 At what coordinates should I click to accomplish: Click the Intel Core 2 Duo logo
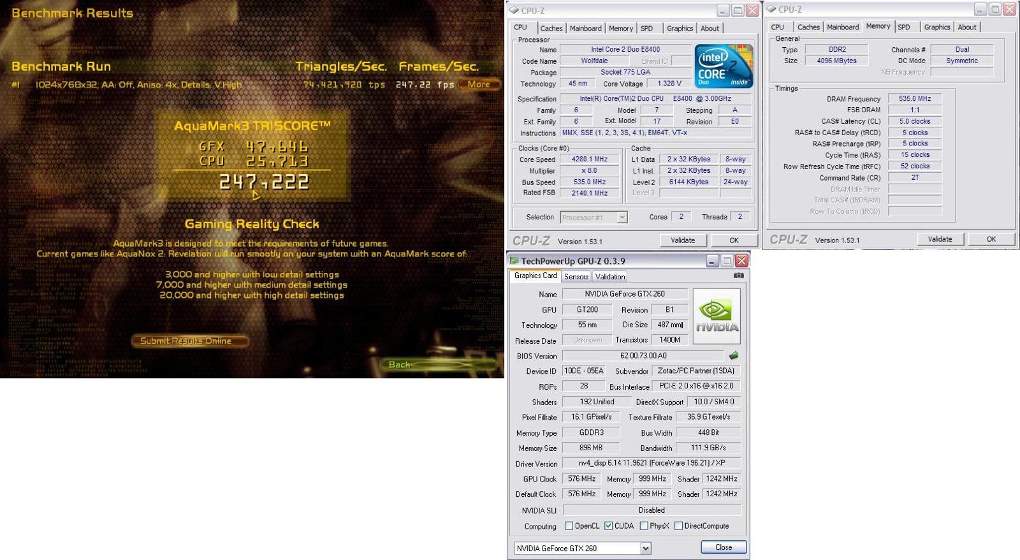point(724,66)
